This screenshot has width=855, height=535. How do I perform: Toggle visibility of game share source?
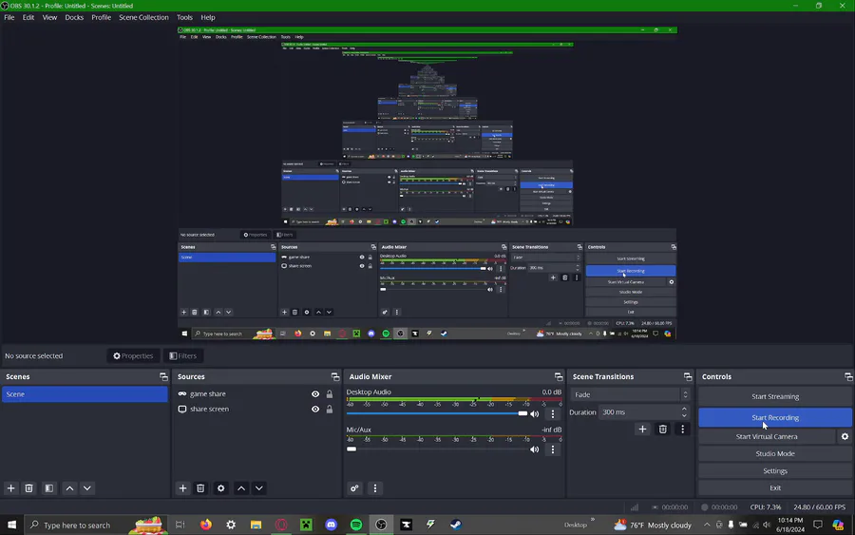pyautogui.click(x=315, y=393)
